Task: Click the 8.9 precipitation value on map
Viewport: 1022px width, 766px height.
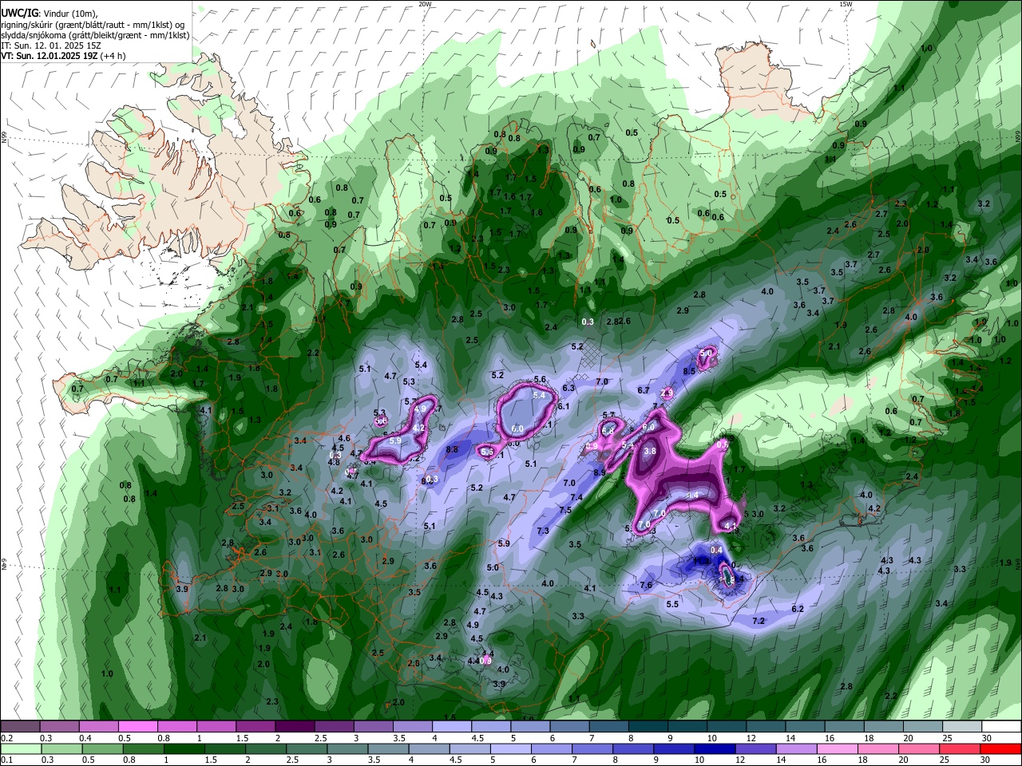Action: [600, 472]
